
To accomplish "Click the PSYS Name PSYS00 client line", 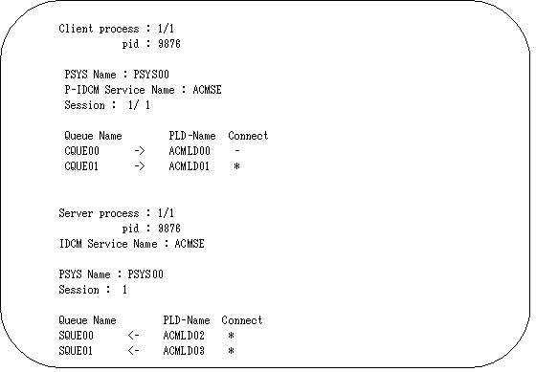I will (x=117, y=75).
